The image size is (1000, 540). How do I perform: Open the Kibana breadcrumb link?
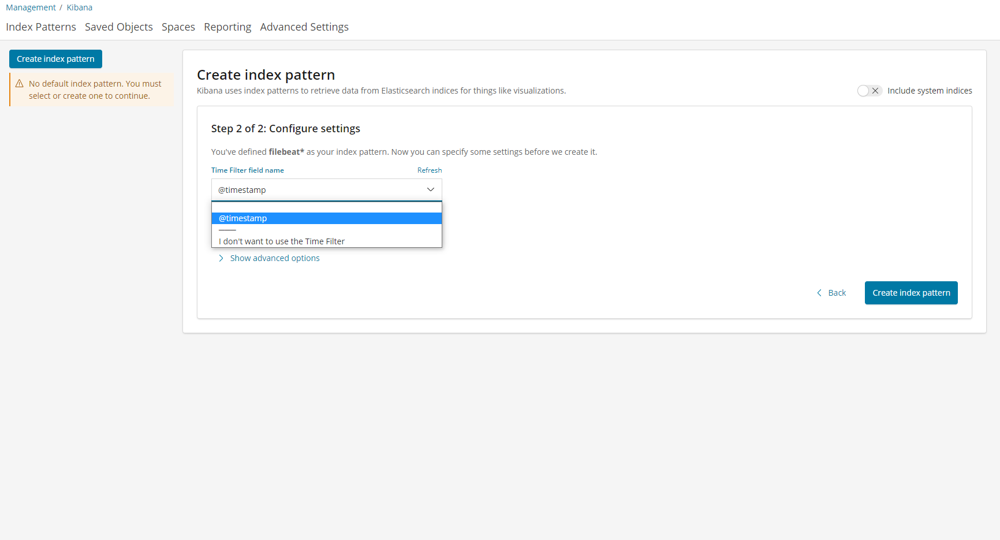point(80,8)
